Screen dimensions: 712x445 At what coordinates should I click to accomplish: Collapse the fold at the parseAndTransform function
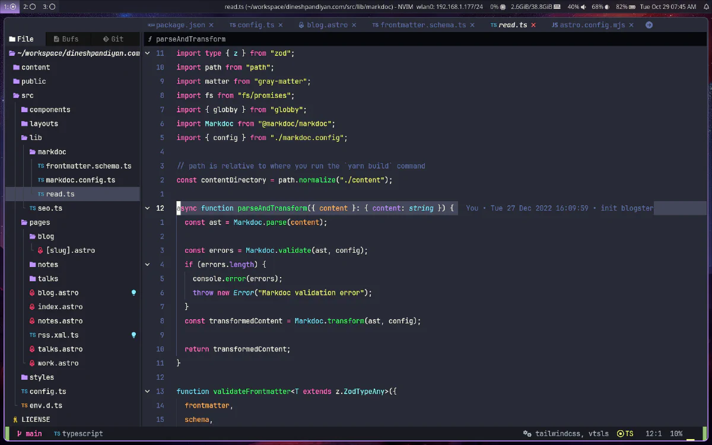147,208
